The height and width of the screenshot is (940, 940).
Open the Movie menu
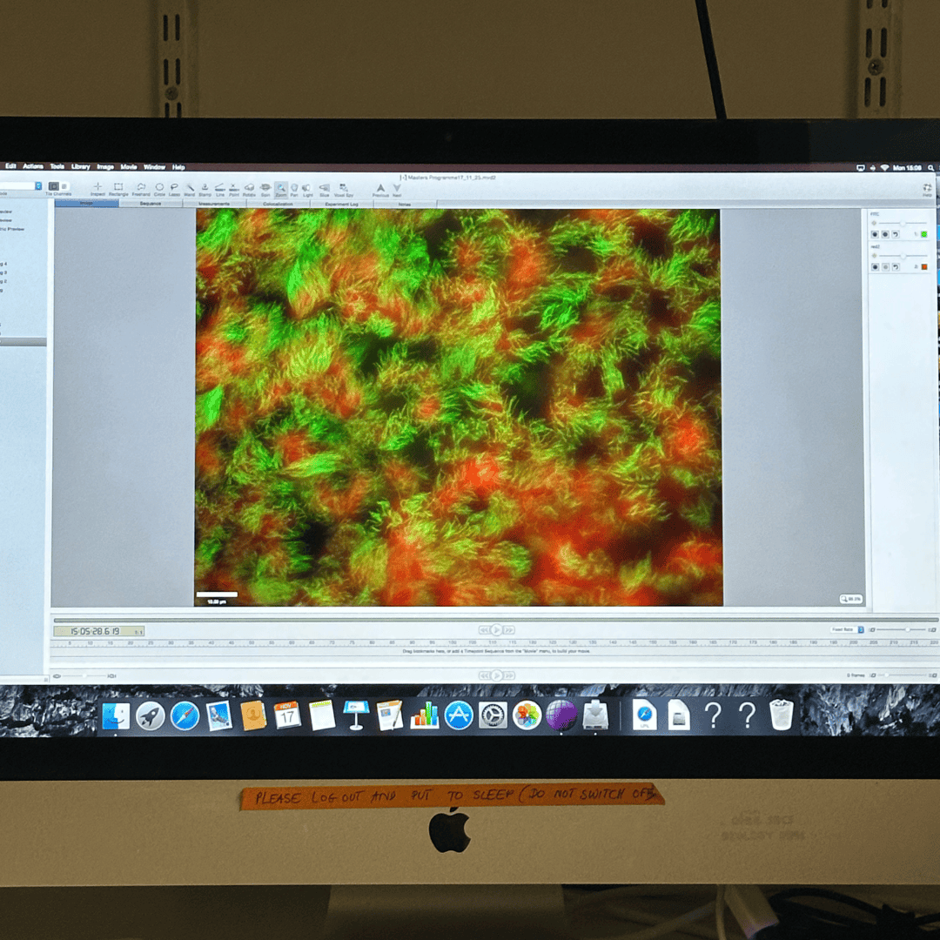point(128,166)
